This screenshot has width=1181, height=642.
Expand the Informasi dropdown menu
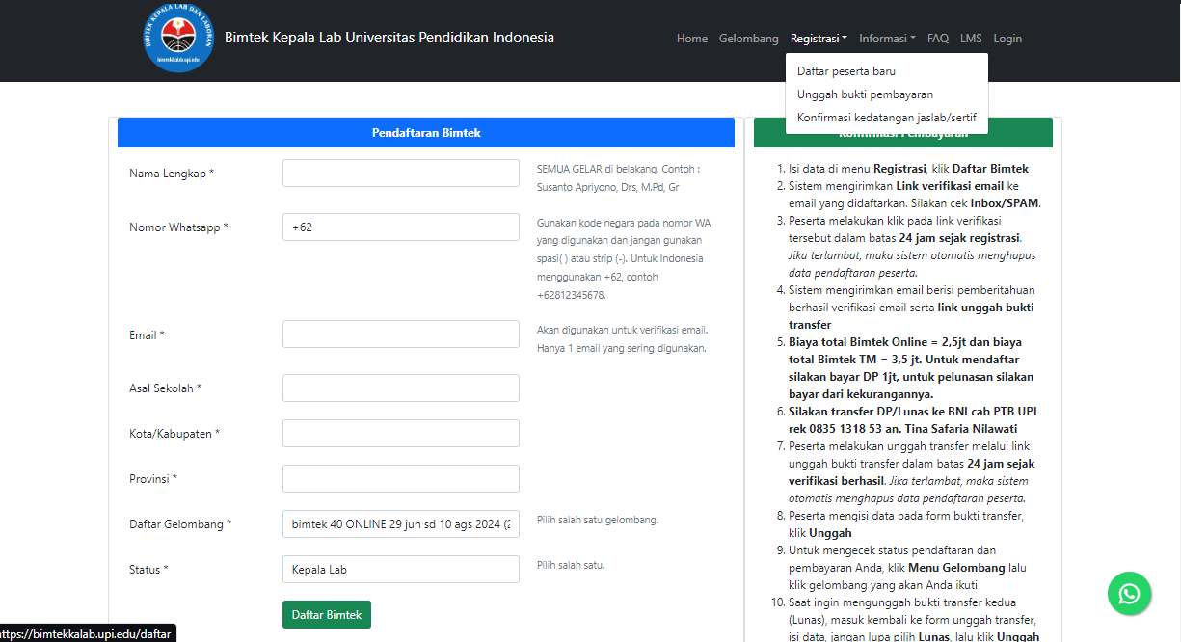tap(887, 39)
